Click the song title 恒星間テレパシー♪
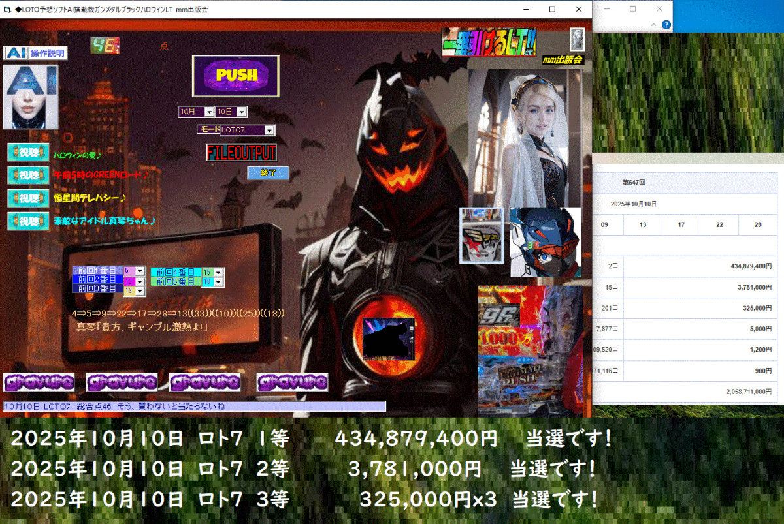Image resolution: width=784 pixels, height=524 pixels. [x=90, y=198]
